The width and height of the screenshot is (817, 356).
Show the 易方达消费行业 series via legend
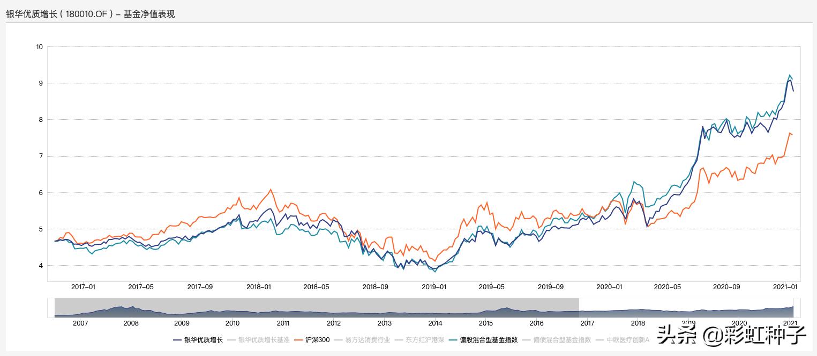(x=368, y=339)
